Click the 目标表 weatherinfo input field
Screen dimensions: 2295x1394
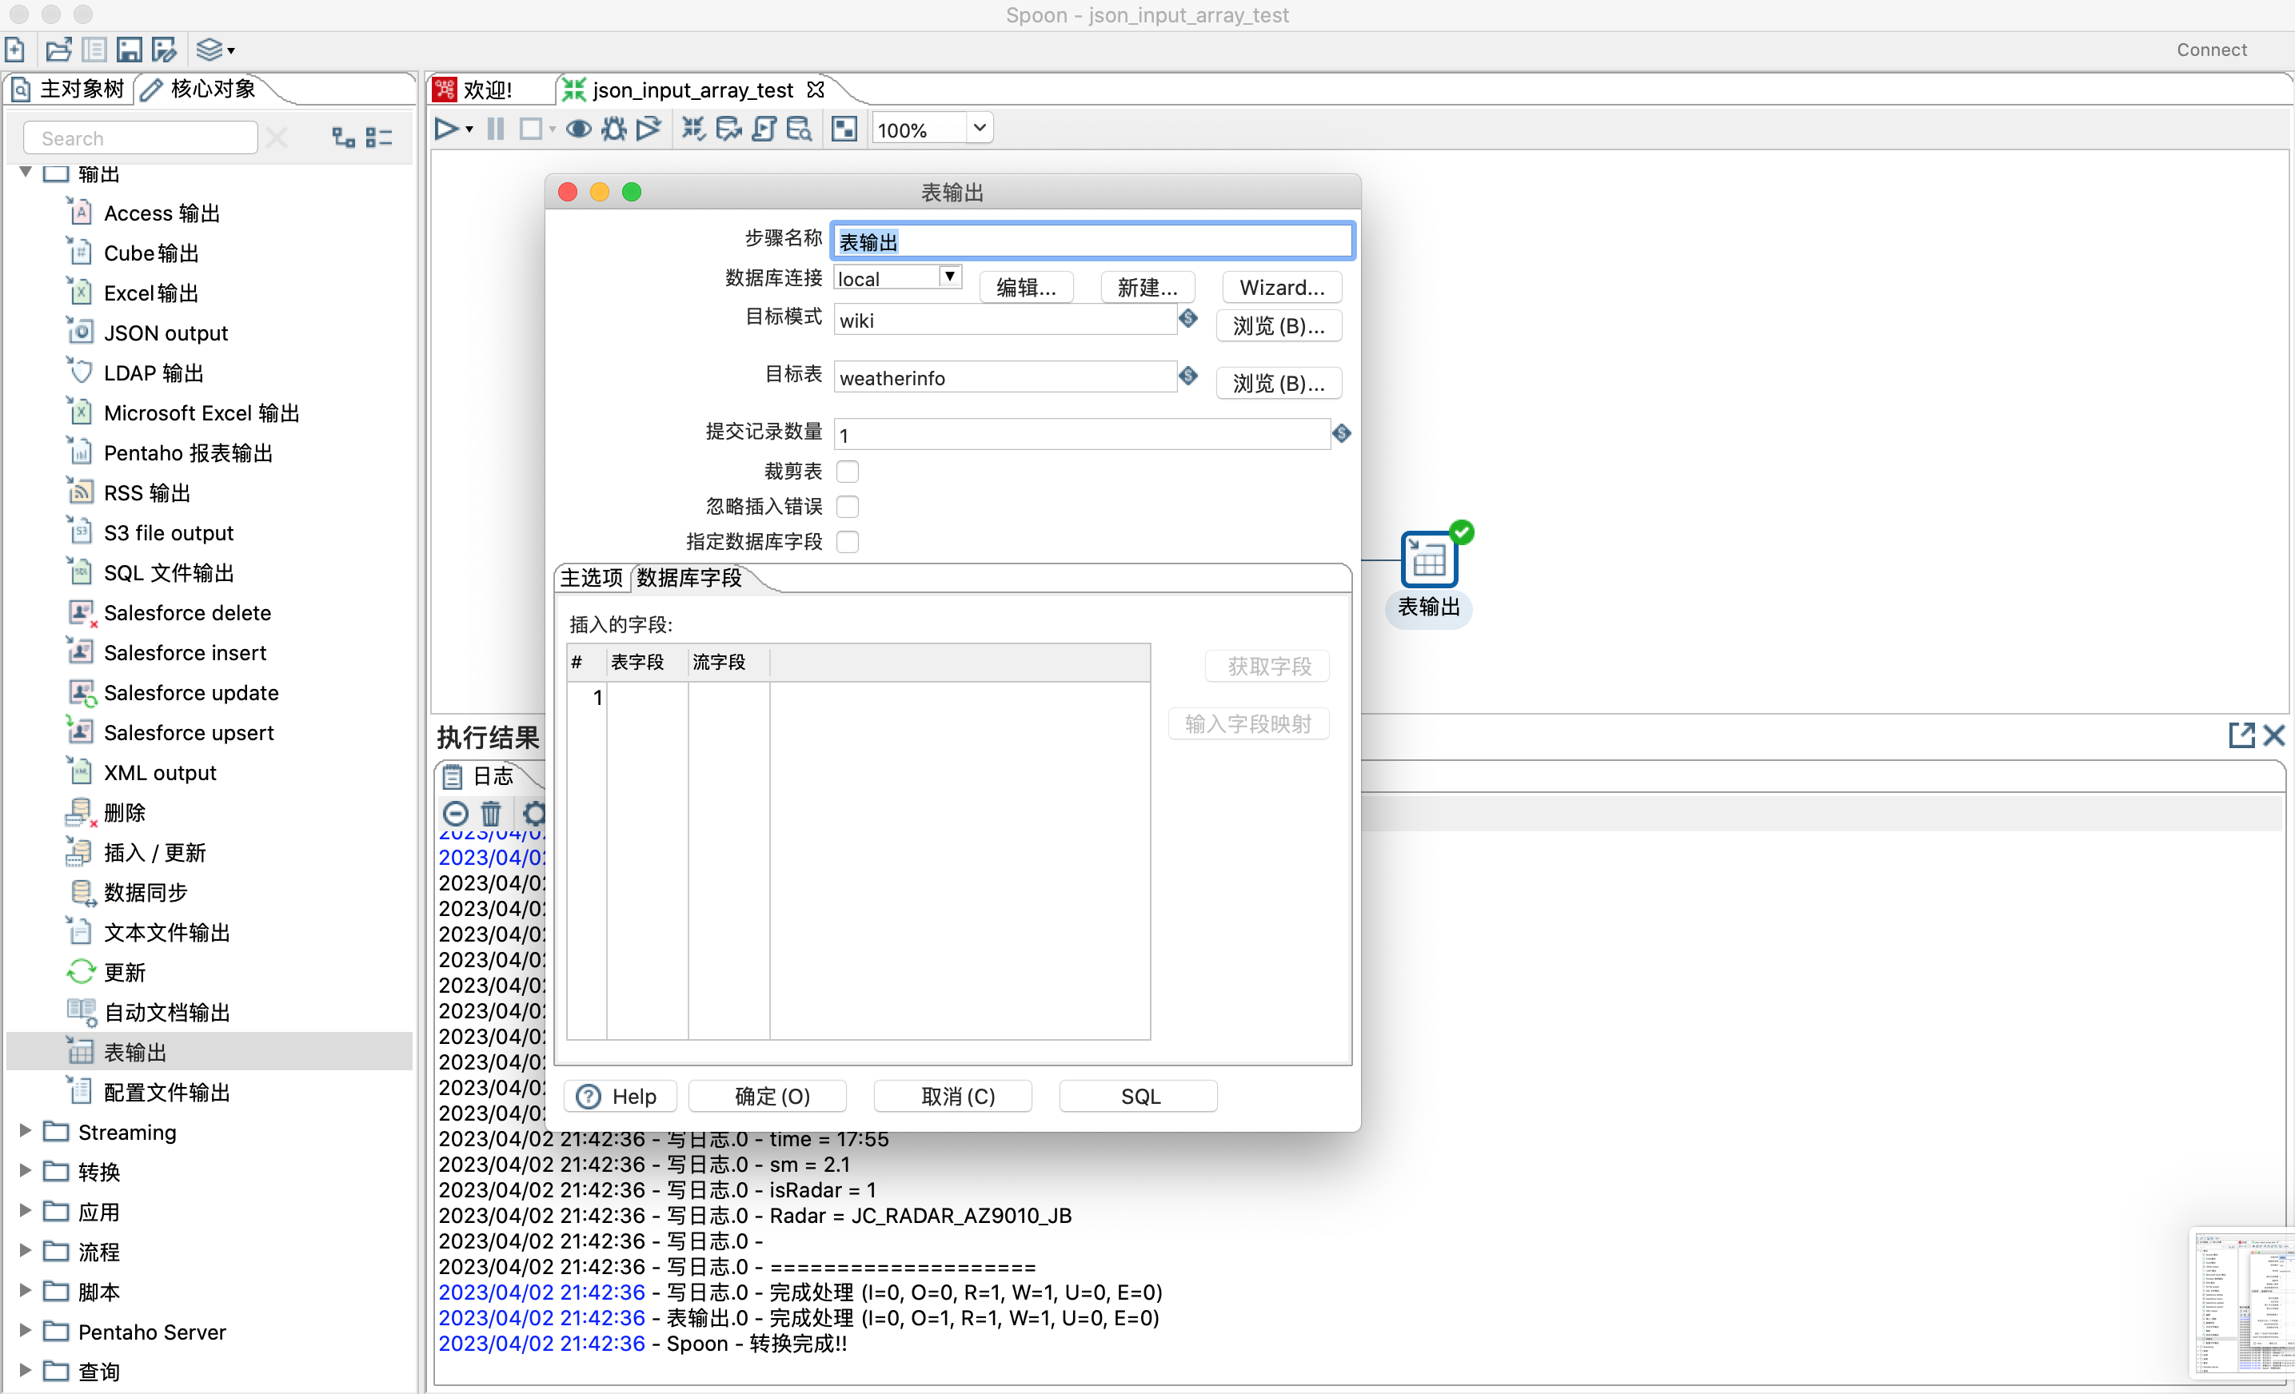click(1004, 378)
